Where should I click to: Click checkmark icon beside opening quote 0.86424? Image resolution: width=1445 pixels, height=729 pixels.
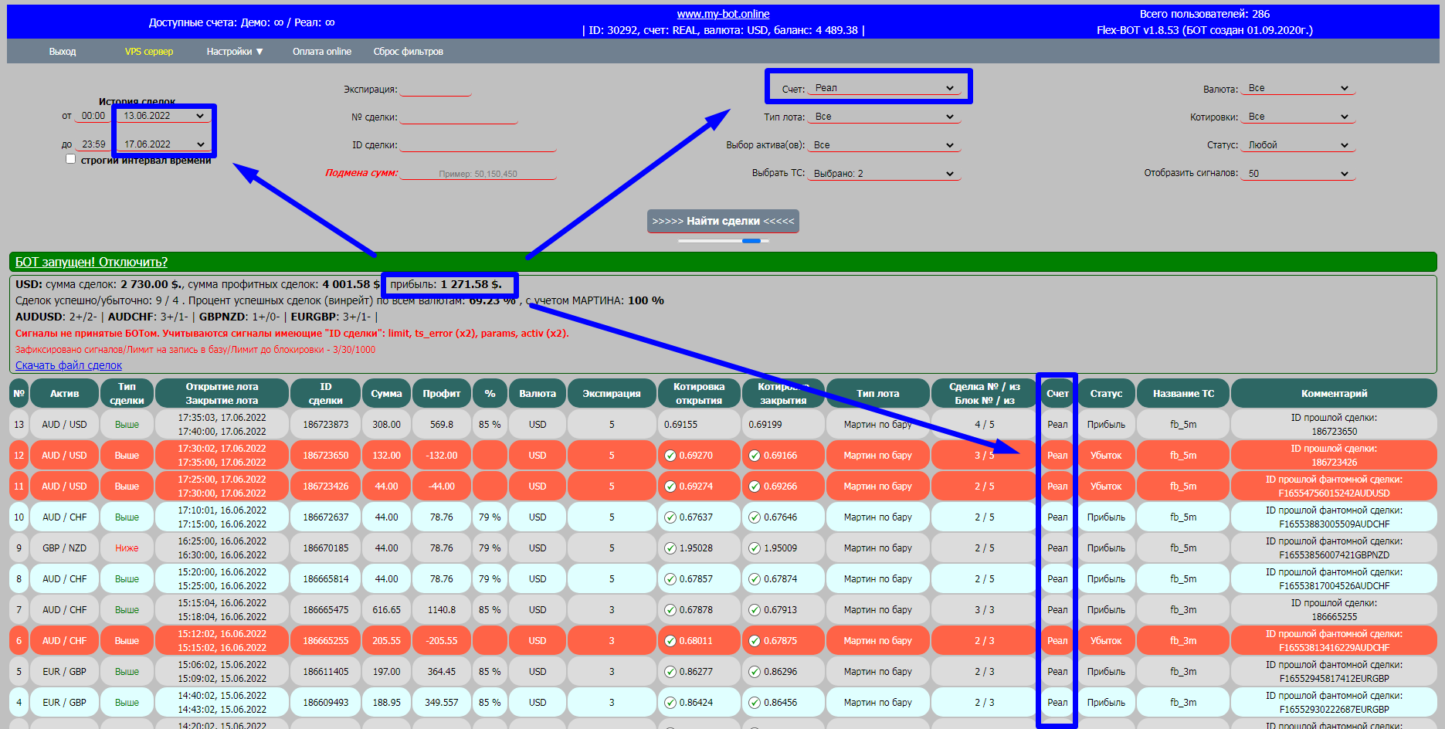(x=670, y=703)
